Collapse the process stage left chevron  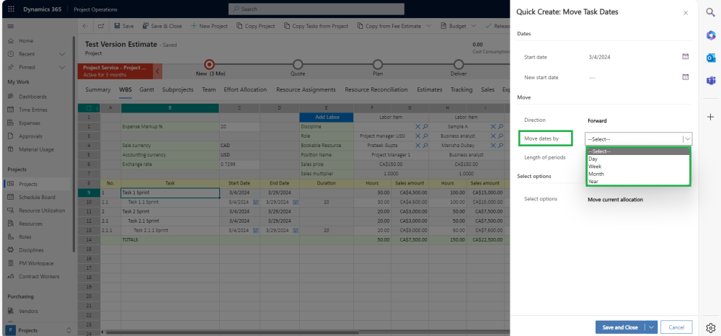[158, 71]
